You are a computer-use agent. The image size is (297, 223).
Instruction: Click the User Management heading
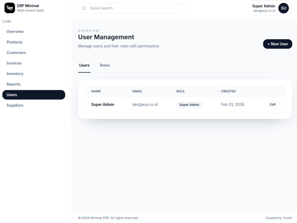click(106, 37)
